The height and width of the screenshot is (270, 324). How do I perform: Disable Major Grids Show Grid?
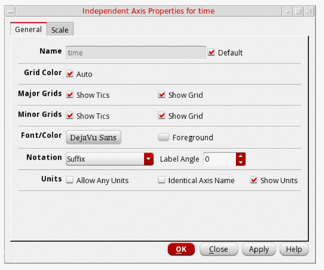click(x=161, y=95)
